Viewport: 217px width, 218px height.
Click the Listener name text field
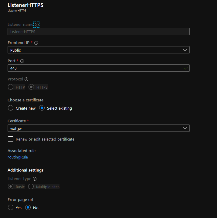99,32
